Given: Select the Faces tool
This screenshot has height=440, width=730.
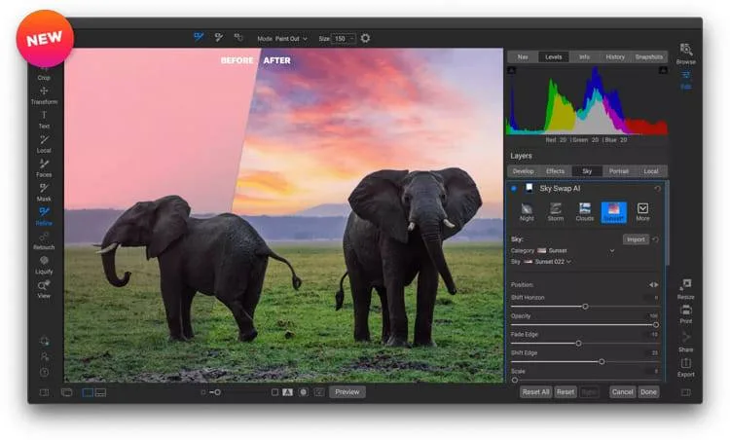Looking at the screenshot, I should click(x=44, y=166).
